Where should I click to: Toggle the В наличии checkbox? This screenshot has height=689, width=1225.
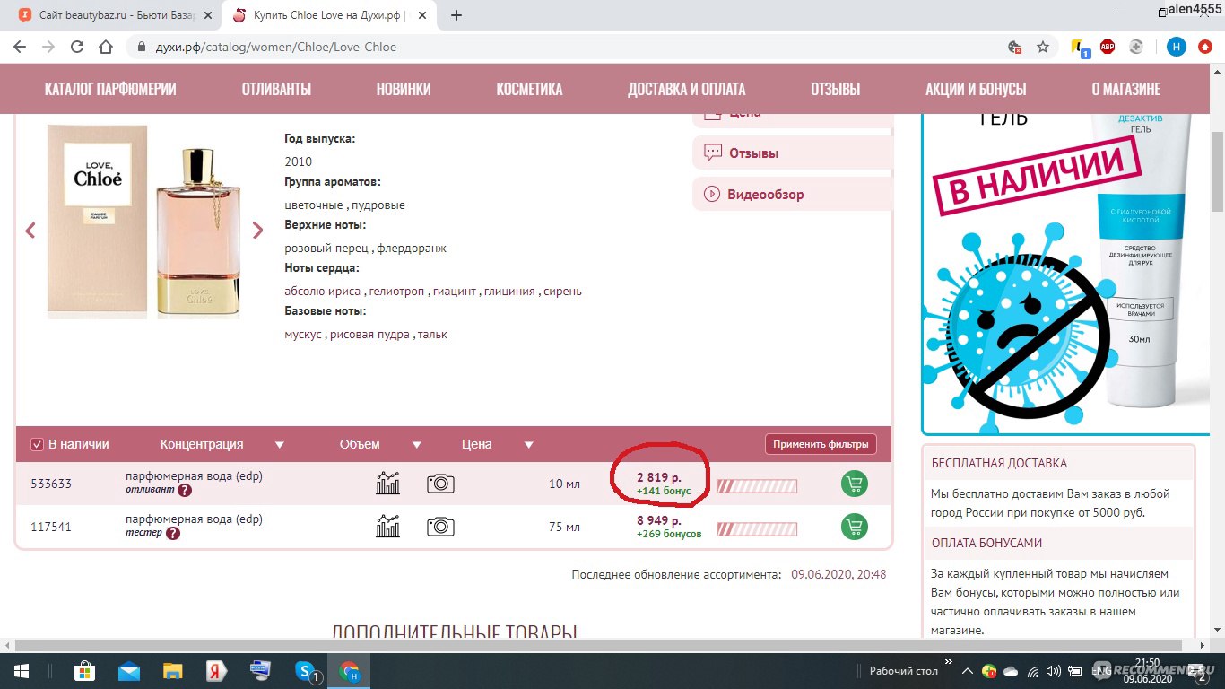pyautogui.click(x=38, y=444)
